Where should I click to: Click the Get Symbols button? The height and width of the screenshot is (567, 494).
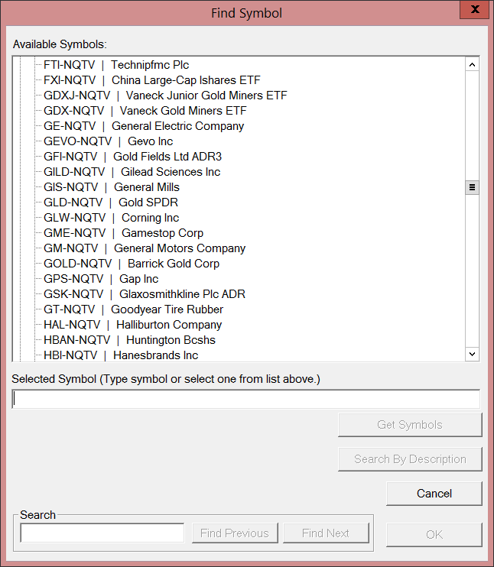pos(410,425)
